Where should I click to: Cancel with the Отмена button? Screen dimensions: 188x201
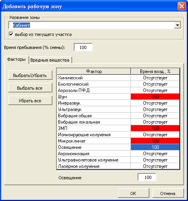point(168,193)
